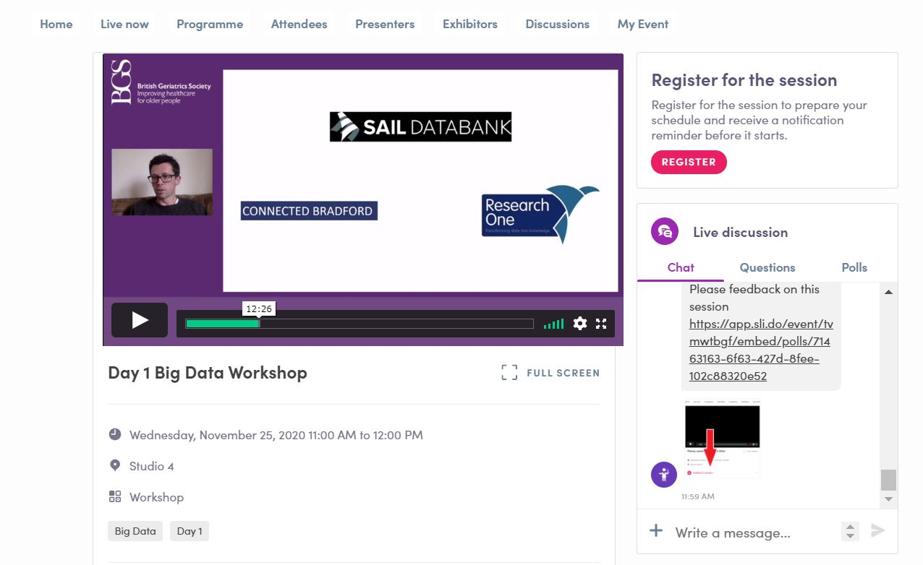Play the workshop video
Image resolution: width=923 pixels, height=565 pixels.
point(140,320)
